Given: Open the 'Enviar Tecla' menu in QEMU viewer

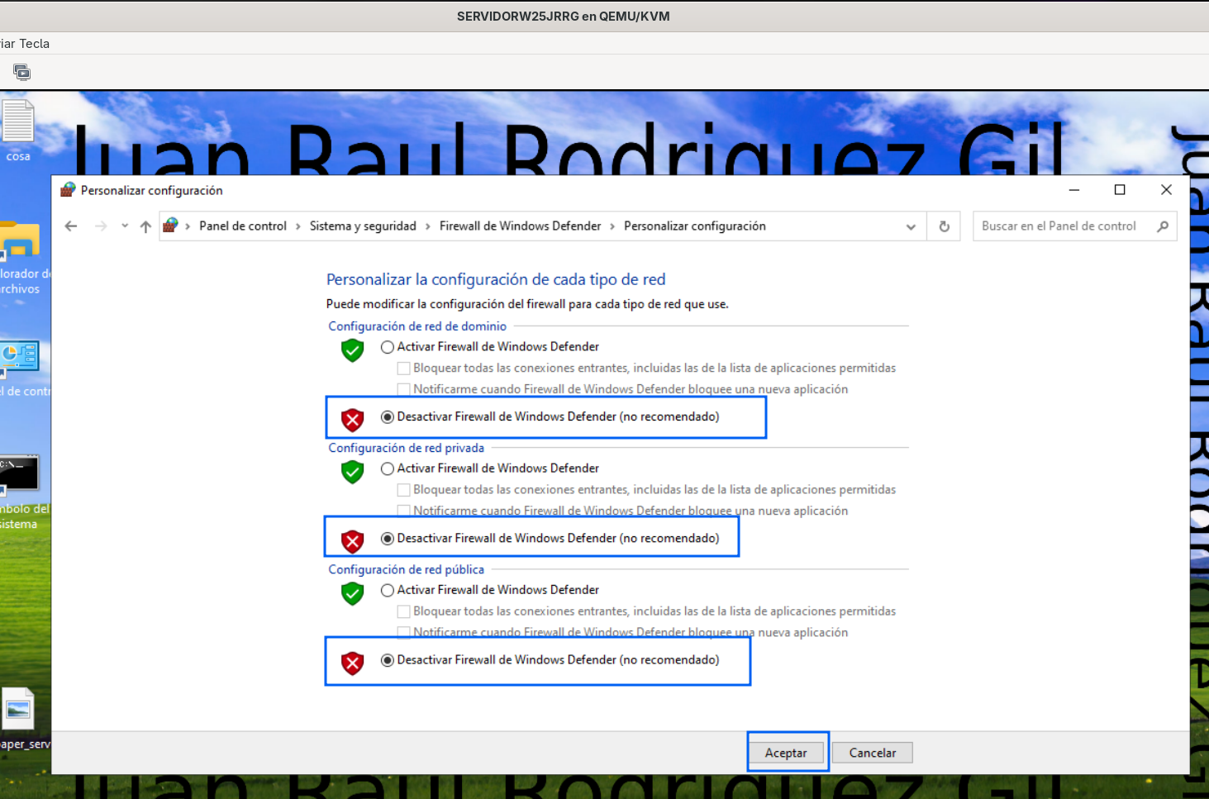Looking at the screenshot, I should click(x=25, y=44).
